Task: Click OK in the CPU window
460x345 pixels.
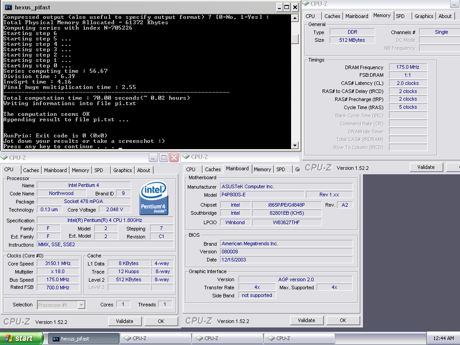Action: (161, 321)
